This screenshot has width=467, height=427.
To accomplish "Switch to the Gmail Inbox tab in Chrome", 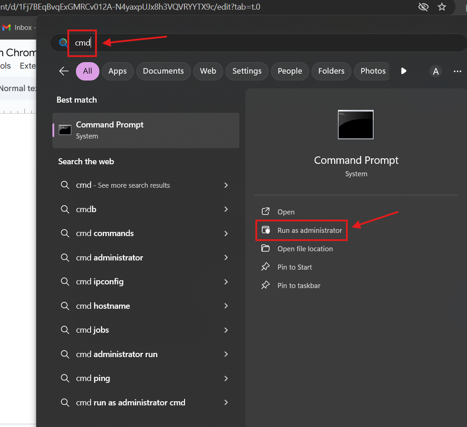I will pos(18,28).
